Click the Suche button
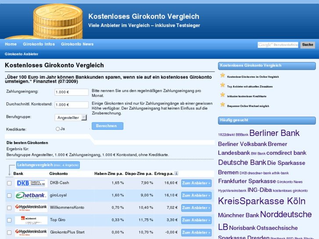Screen dimensions: 319x239 tap(308, 45)
